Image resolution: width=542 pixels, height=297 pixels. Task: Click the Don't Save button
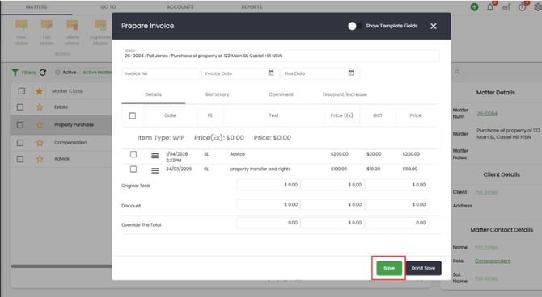pyautogui.click(x=423, y=268)
